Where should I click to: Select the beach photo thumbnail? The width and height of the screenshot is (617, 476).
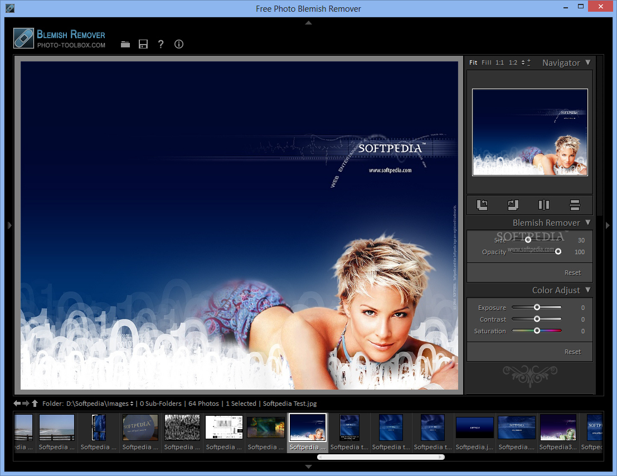point(57,428)
